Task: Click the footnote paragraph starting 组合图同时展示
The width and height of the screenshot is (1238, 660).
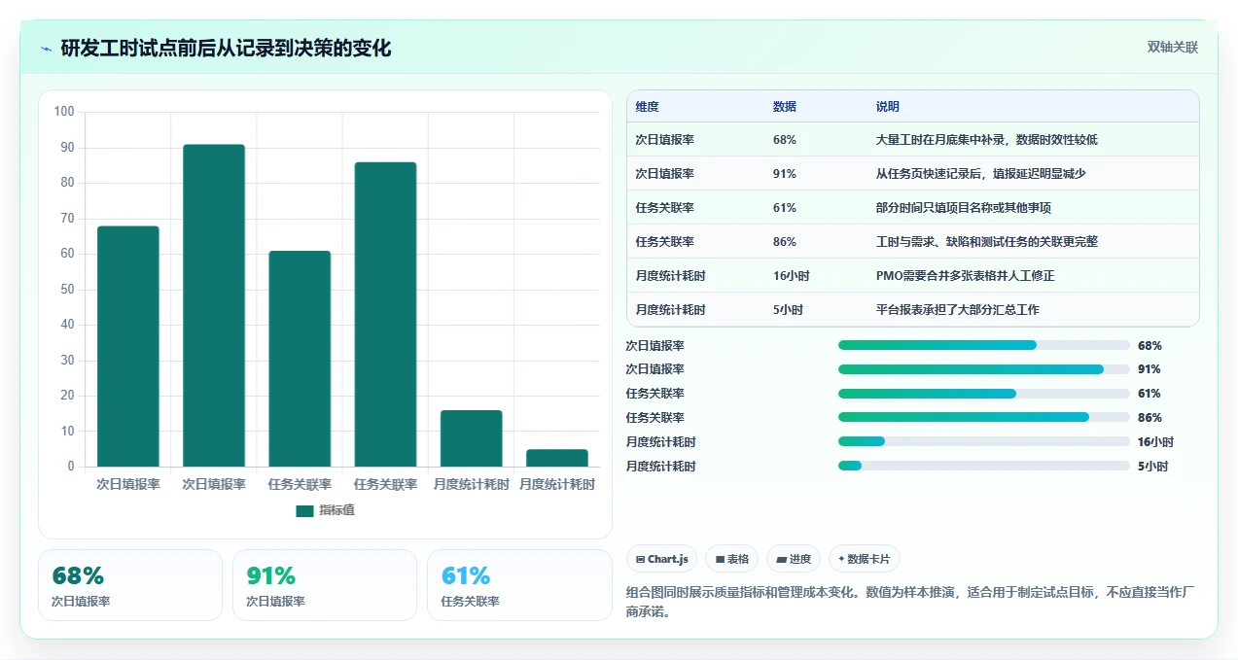Action: [x=910, y=602]
